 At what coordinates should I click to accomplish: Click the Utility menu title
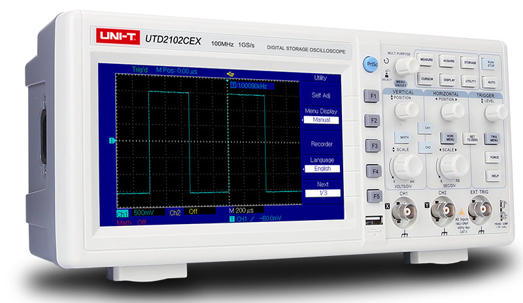(x=320, y=78)
